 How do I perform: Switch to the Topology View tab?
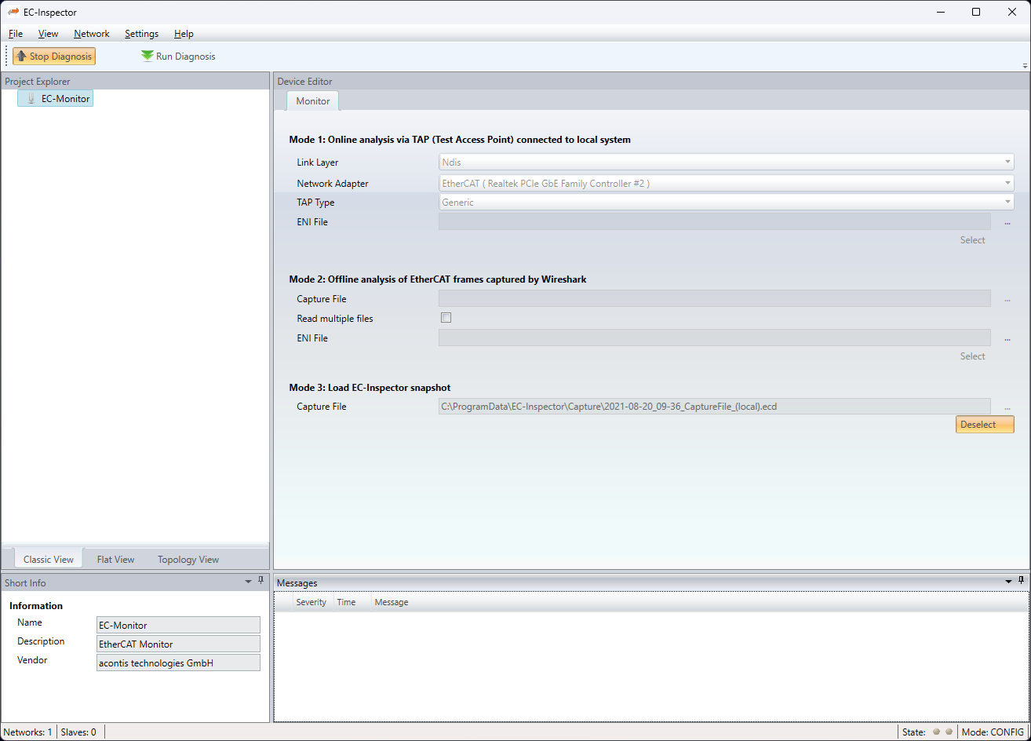point(188,560)
